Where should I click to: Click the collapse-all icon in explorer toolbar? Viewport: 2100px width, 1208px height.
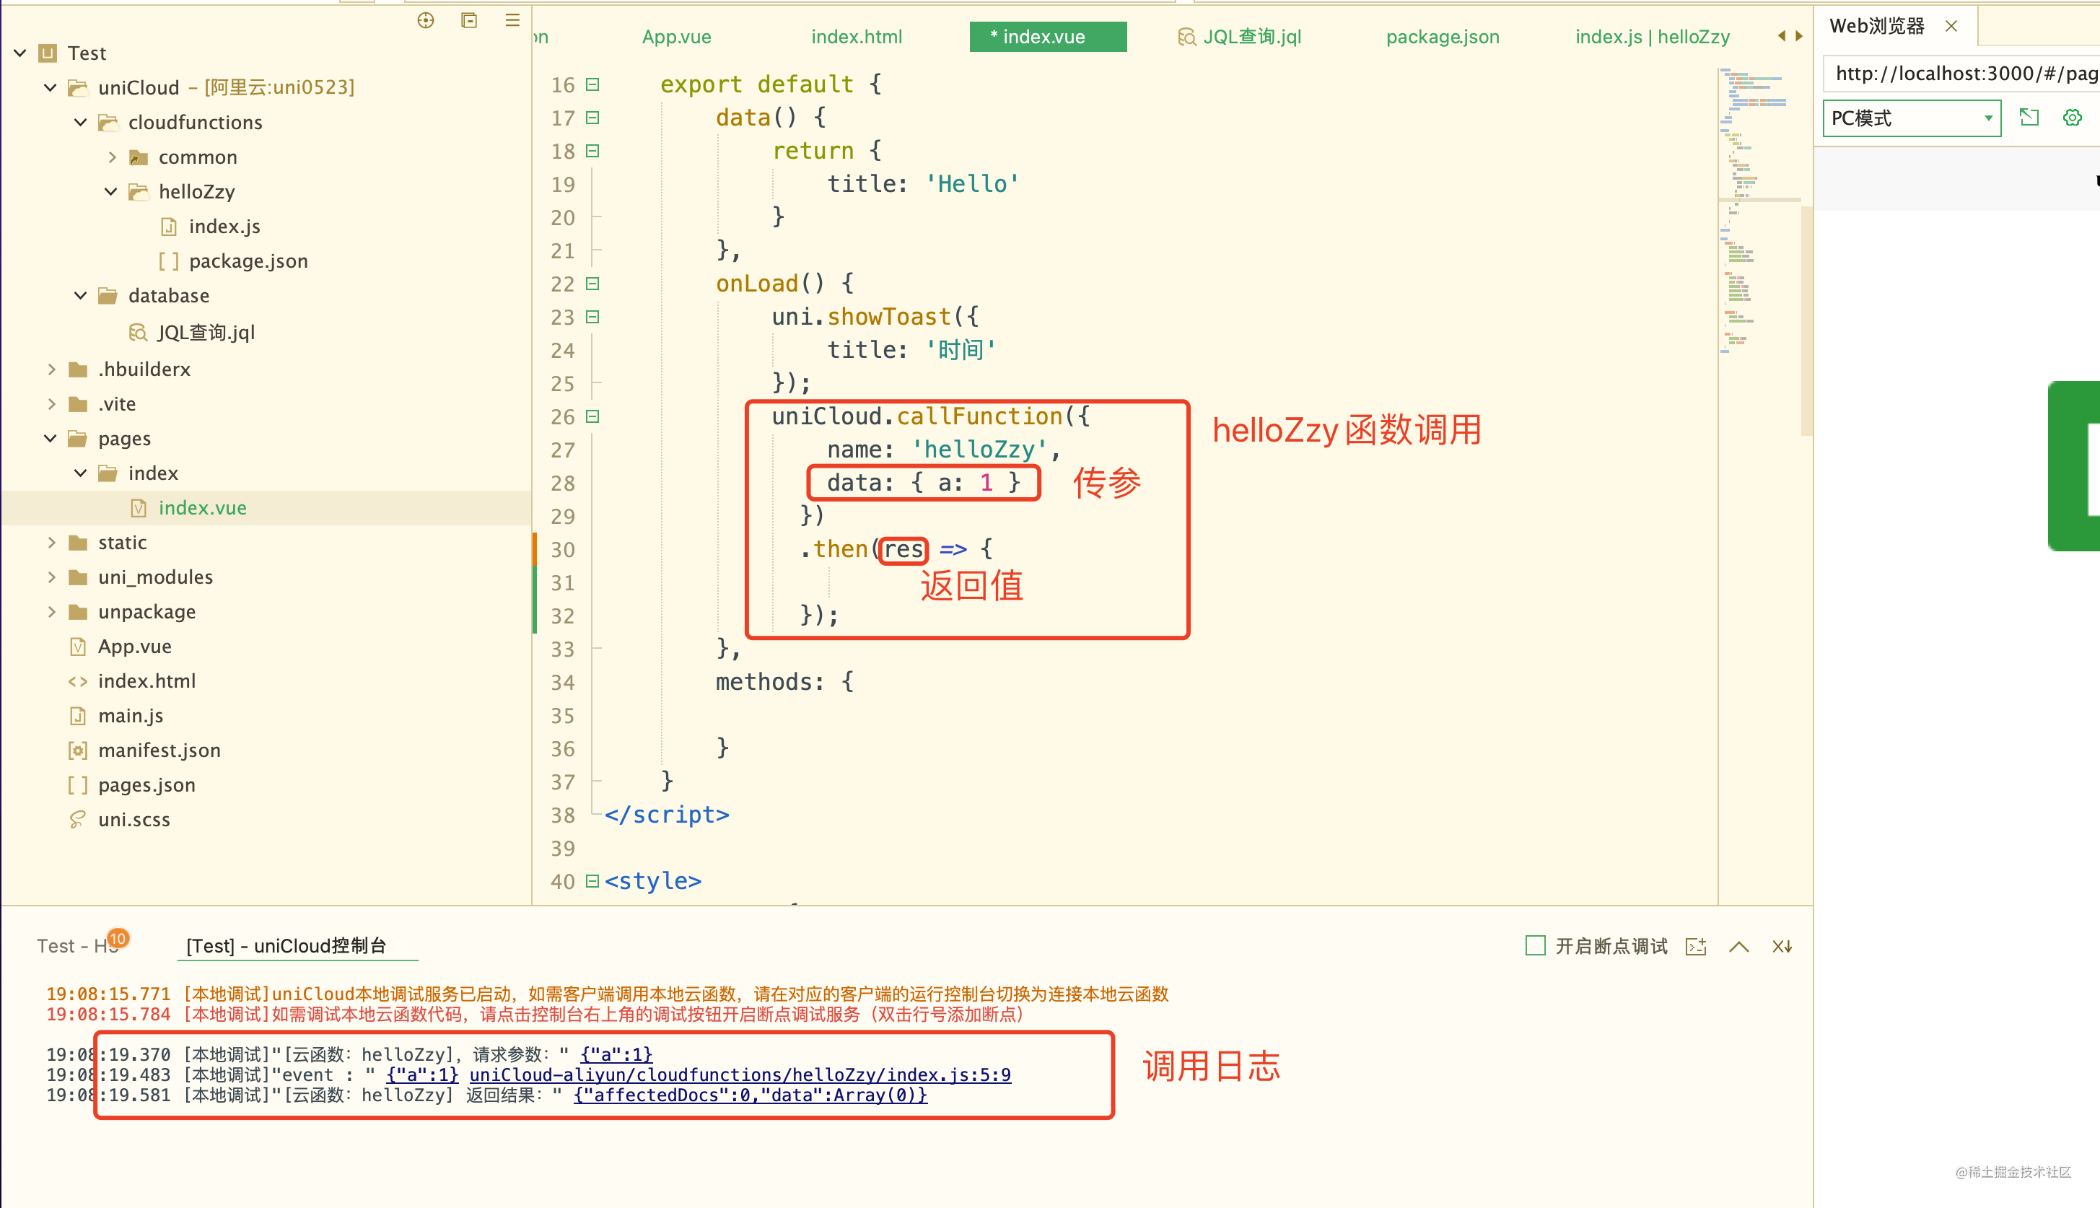pos(469,21)
